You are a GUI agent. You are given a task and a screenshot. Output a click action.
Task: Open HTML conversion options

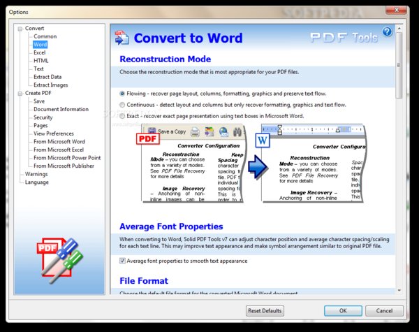(x=41, y=61)
